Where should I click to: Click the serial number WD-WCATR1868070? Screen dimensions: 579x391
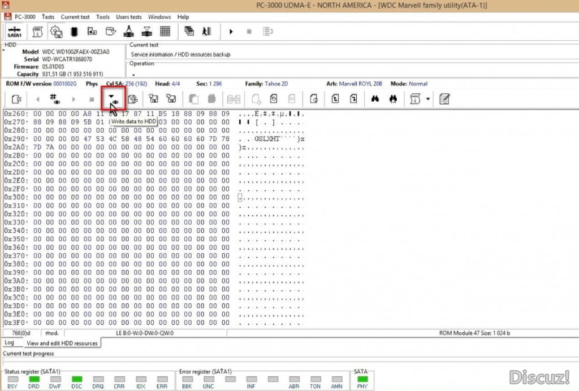coord(67,59)
